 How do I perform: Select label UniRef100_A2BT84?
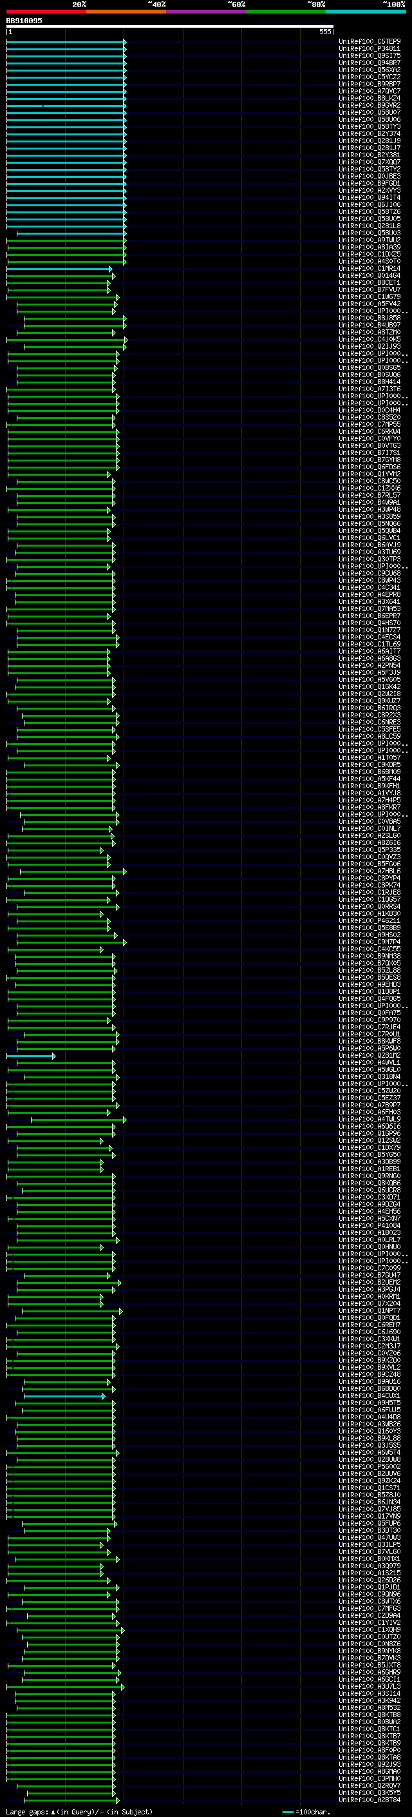point(370,1800)
